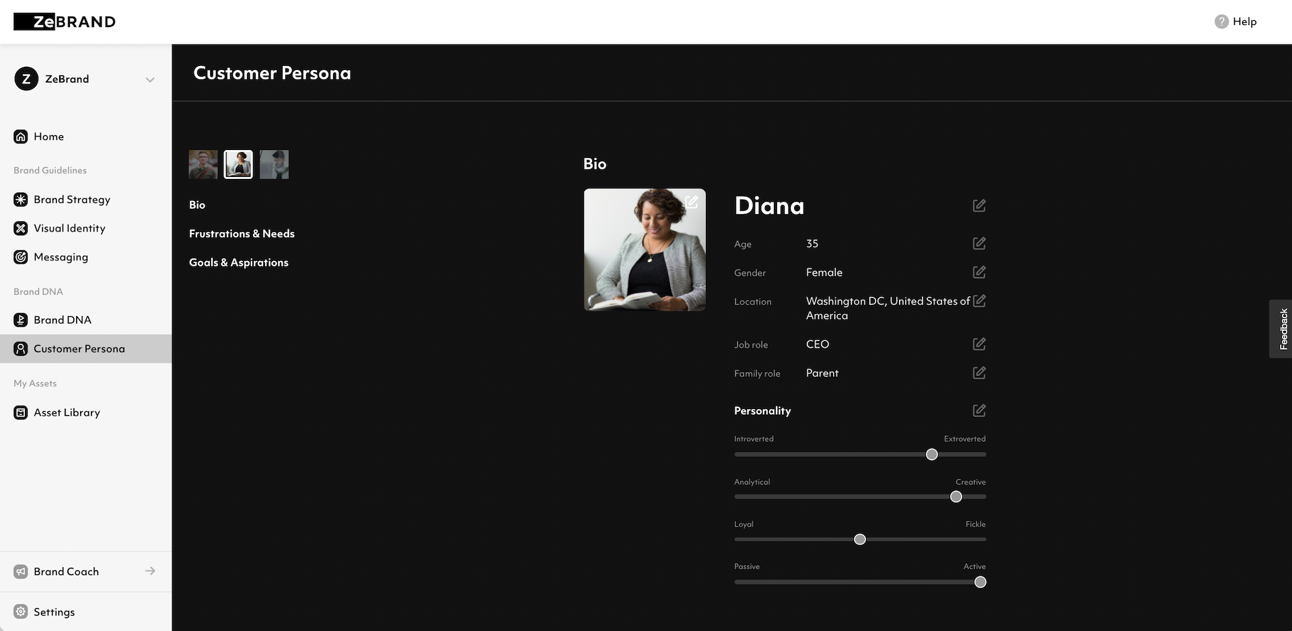1292x631 pixels.
Task: Click the Gender value Female
Action: click(x=824, y=272)
